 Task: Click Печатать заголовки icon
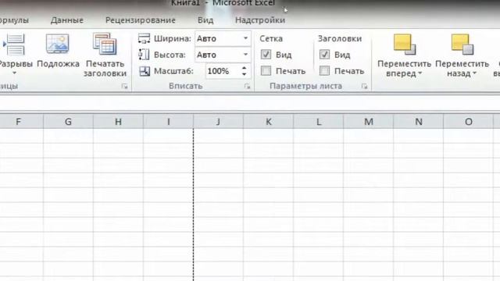point(105,44)
